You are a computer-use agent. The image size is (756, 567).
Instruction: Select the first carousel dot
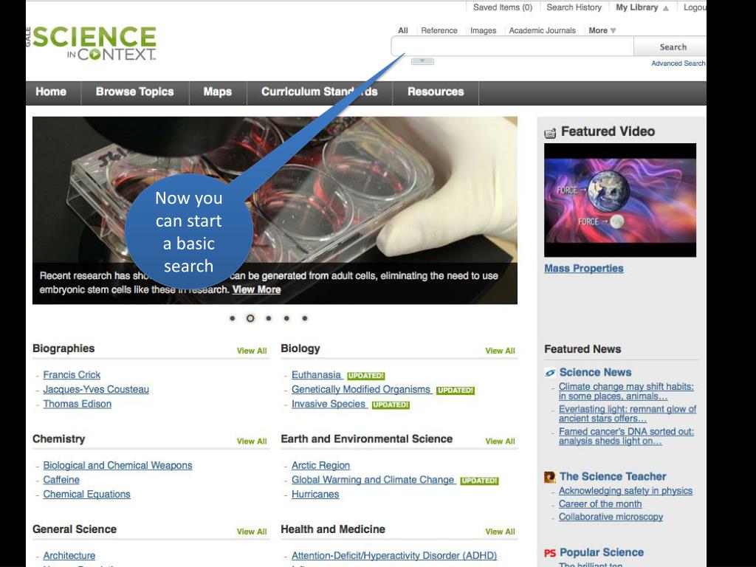click(233, 318)
